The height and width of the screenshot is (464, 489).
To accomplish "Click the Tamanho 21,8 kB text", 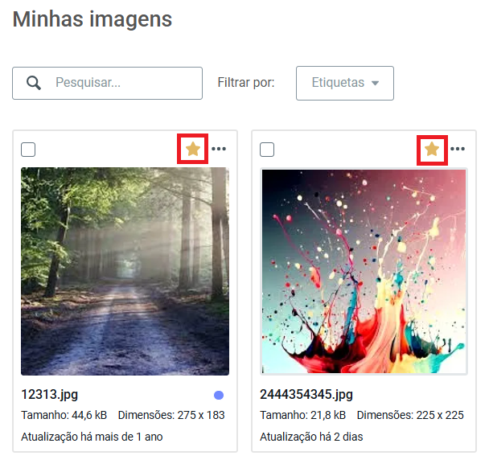I will (x=303, y=415).
